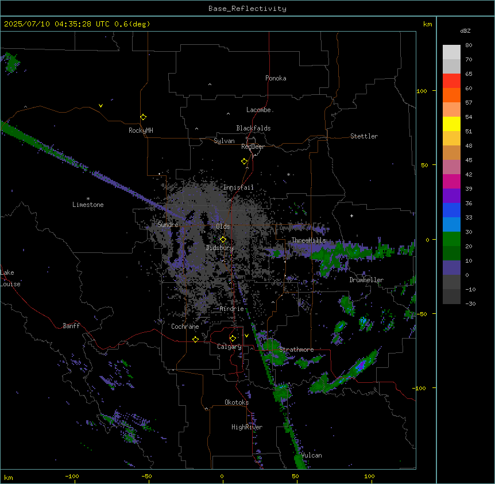Click the white caret marker southwest of Ponoka

pyautogui.click(x=210, y=84)
